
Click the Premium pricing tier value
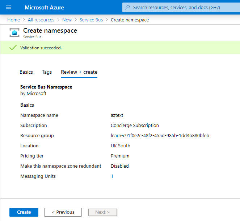tap(120, 156)
